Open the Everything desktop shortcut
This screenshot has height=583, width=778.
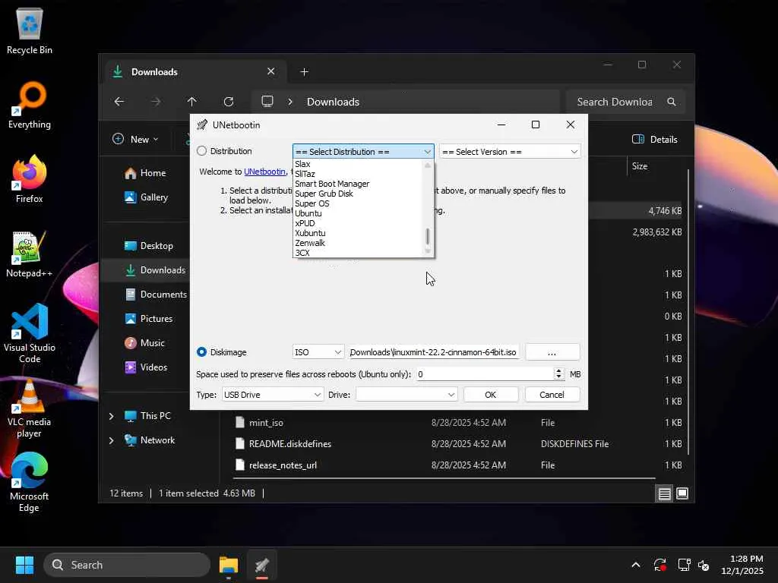(30, 105)
